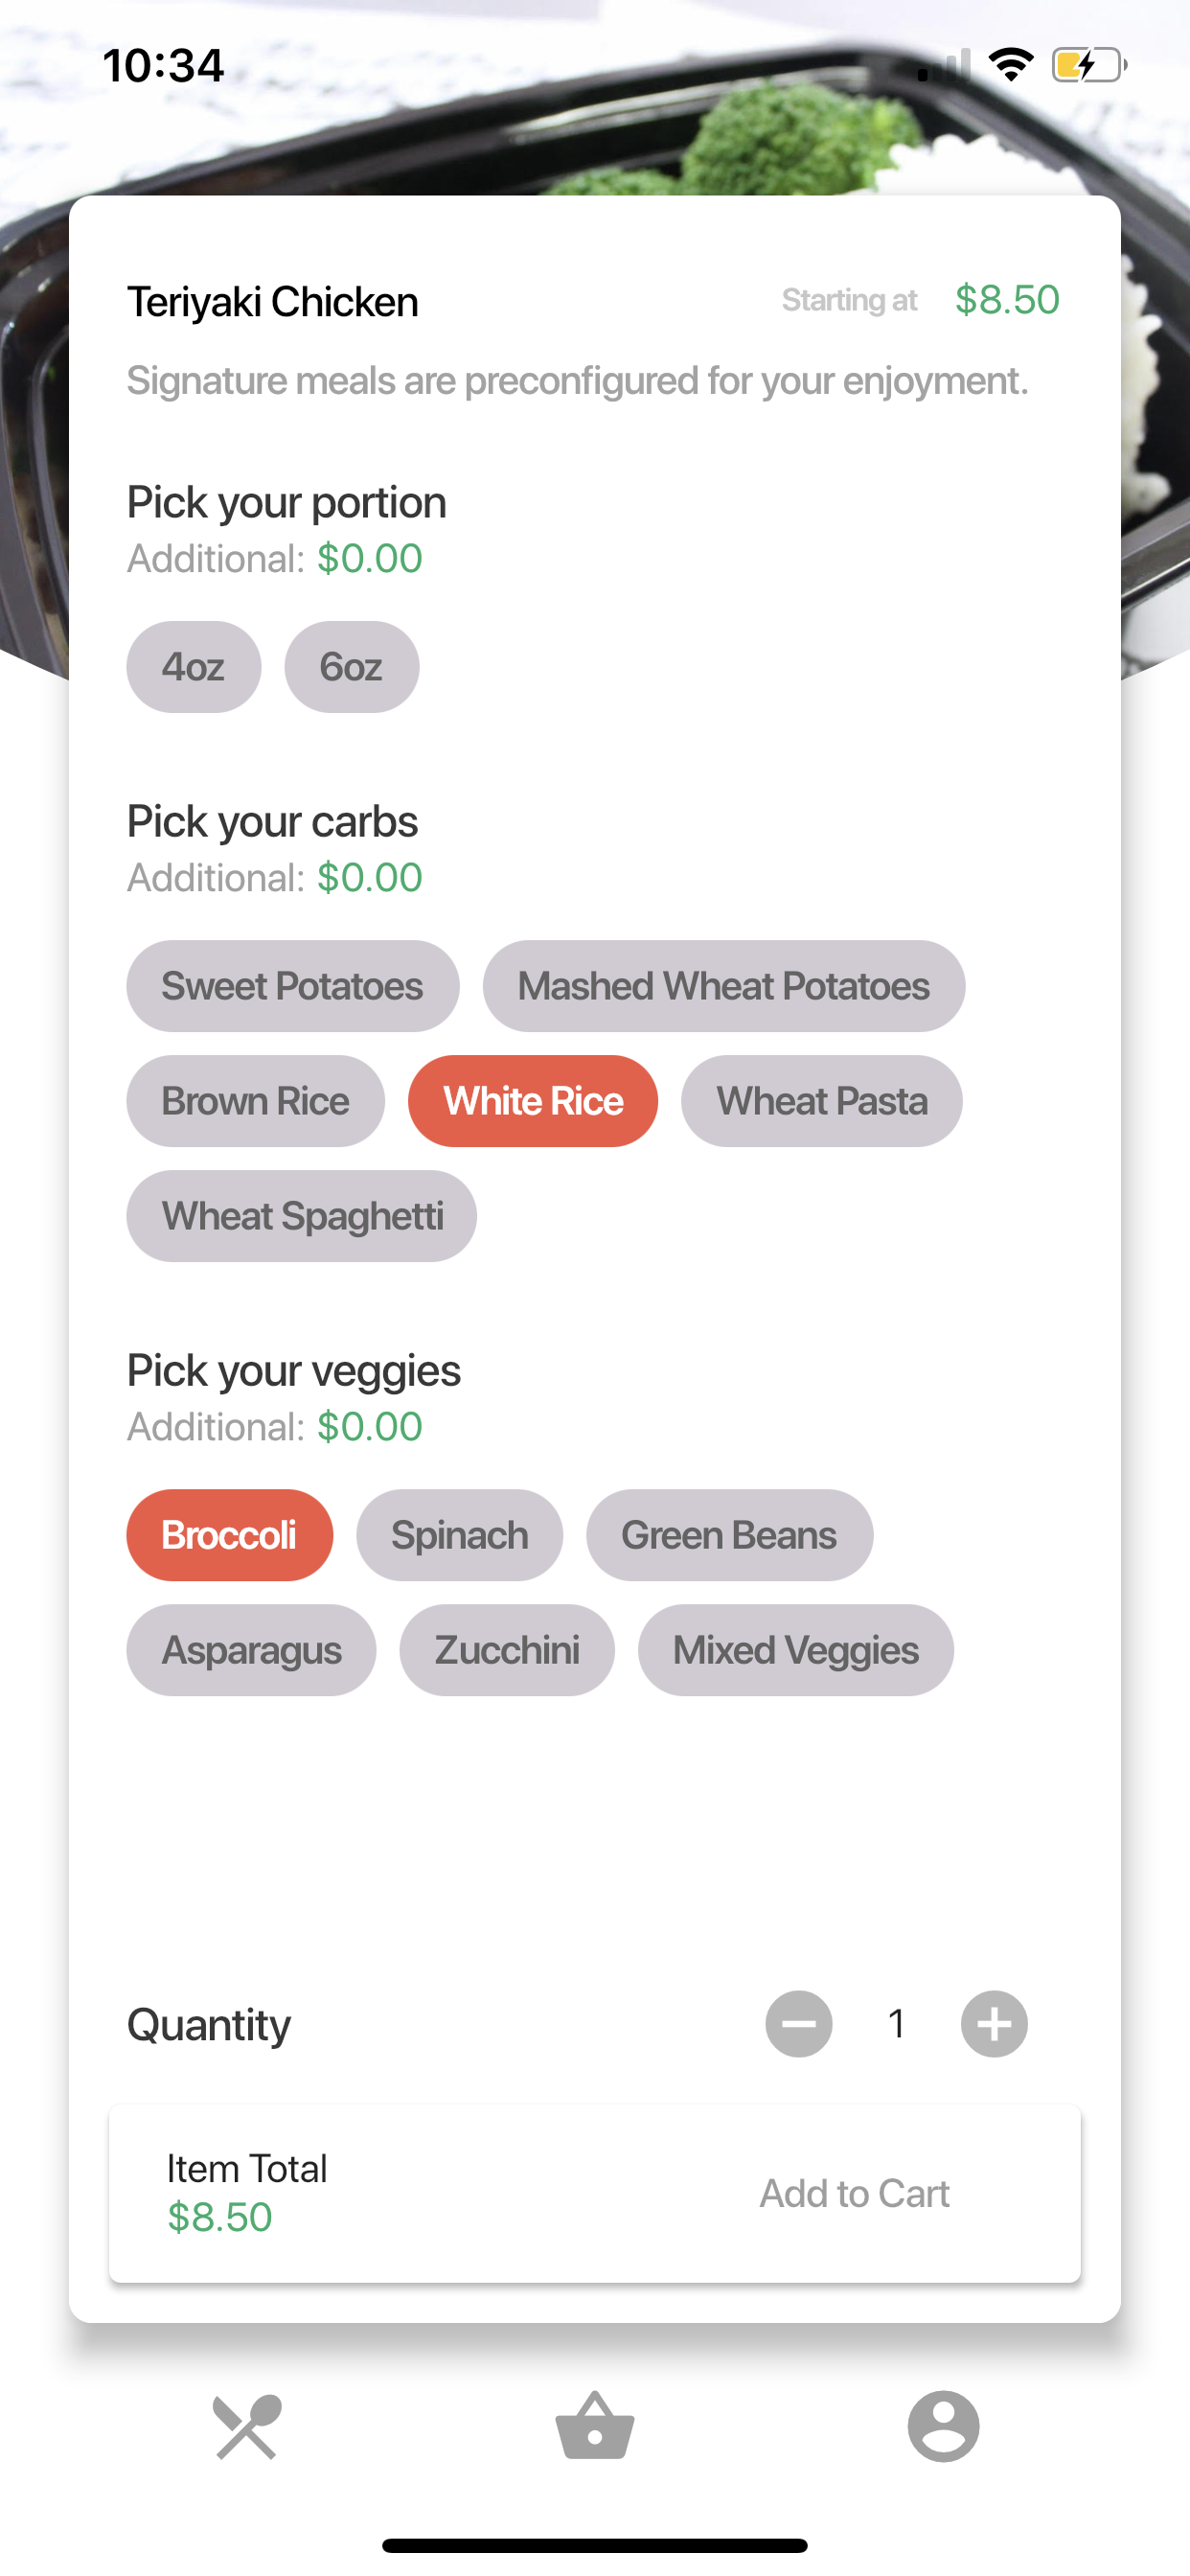Choose Sweet Potatoes as carbs
1190x2576 pixels.
pos(292,986)
